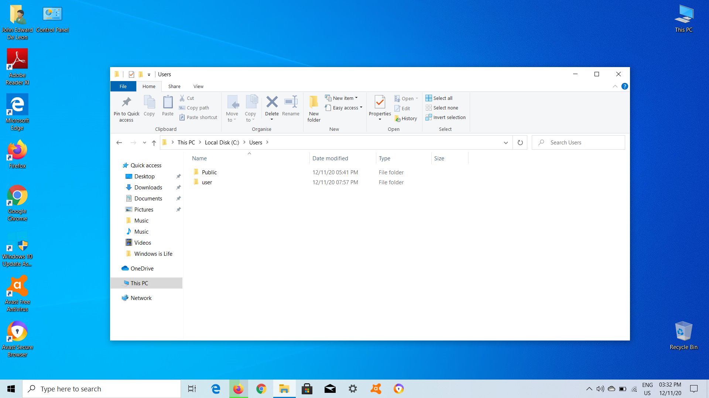Click Local Disk (C:) breadcrumb
Viewport: 709px width, 398px height.
222,142
